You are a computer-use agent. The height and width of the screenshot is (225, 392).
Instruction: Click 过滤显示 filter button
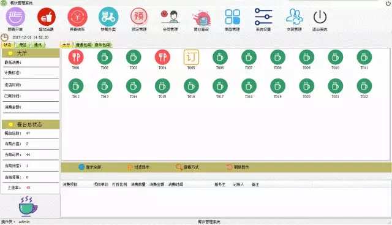coord(138,167)
